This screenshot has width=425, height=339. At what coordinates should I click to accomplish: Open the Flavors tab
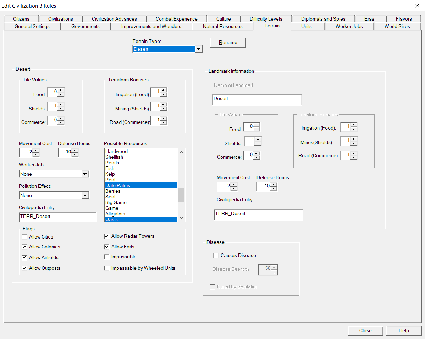click(x=404, y=19)
